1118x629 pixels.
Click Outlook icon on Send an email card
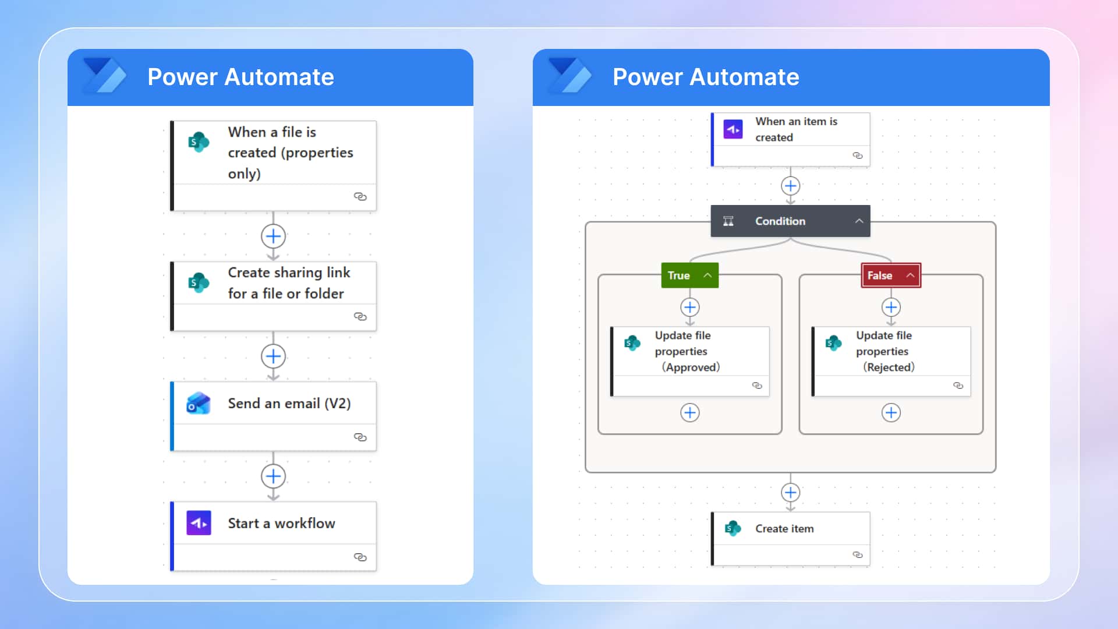(199, 403)
